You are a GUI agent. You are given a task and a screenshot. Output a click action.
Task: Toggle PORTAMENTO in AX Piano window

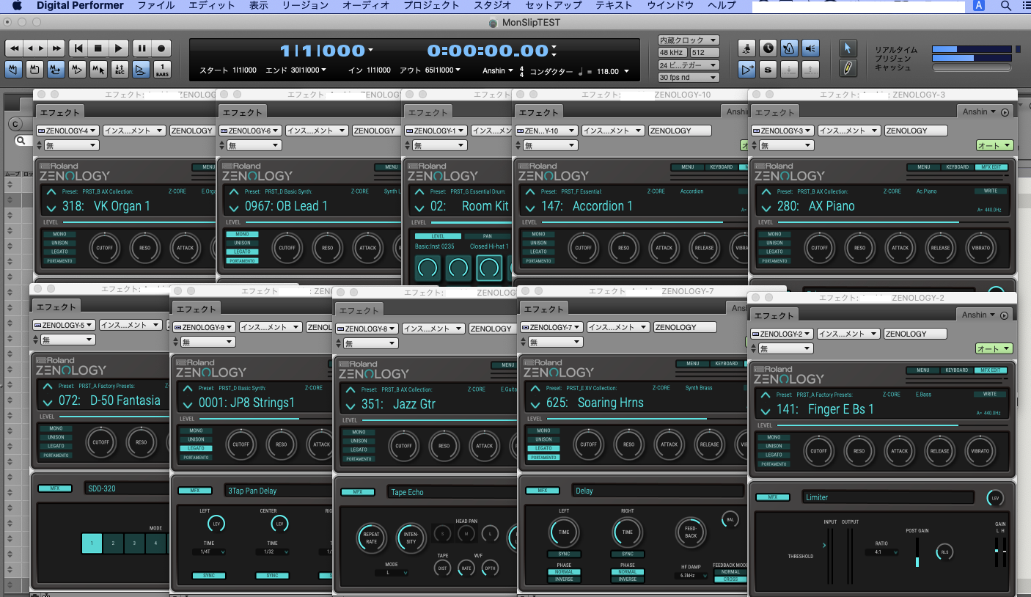(774, 260)
